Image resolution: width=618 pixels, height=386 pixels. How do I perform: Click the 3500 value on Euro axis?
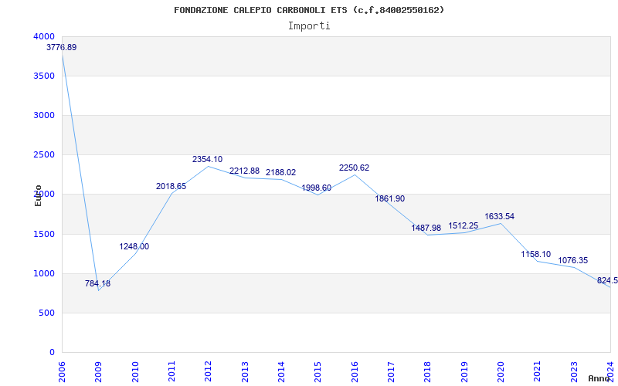(42, 76)
